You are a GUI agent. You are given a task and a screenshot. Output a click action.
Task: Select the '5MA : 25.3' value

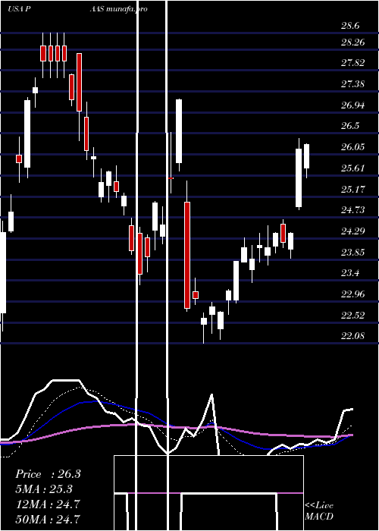[x=44, y=489]
